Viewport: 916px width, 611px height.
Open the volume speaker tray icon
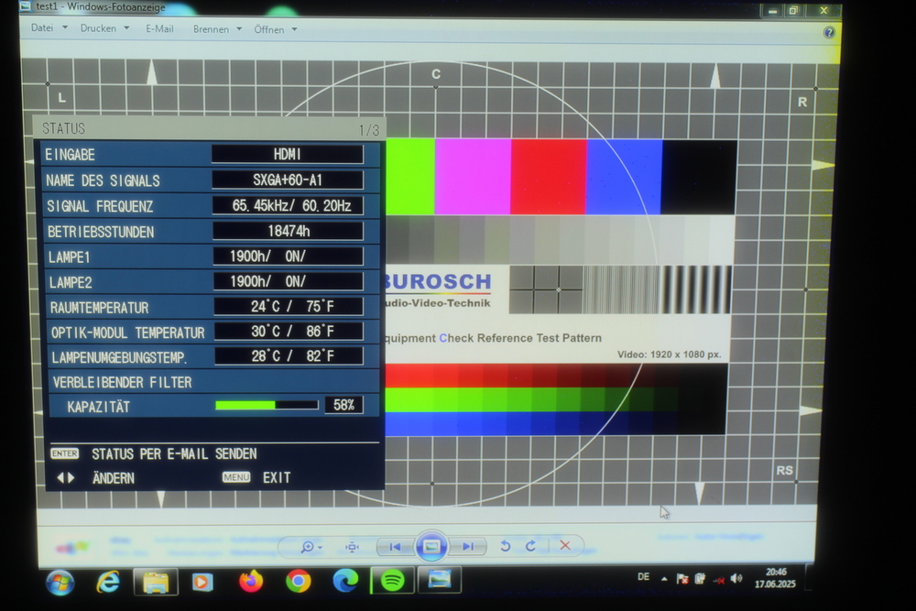point(736,578)
